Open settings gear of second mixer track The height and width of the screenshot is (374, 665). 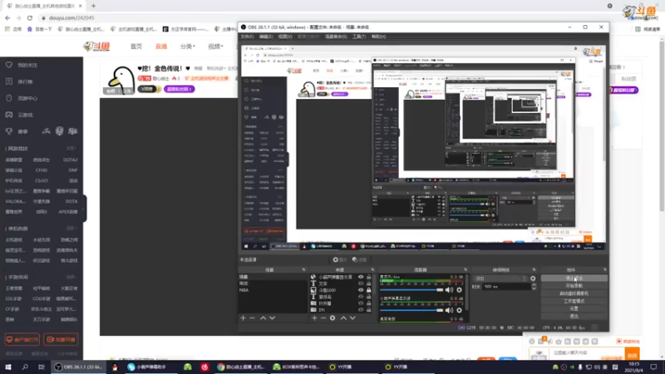coord(460,310)
